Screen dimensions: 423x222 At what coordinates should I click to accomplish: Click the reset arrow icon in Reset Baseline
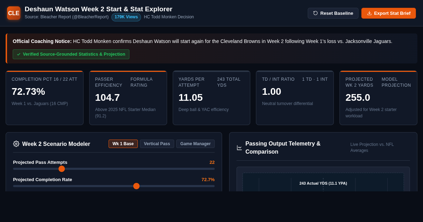coord(315,13)
